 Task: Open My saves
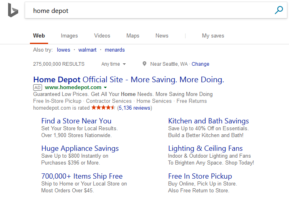(x=213, y=36)
